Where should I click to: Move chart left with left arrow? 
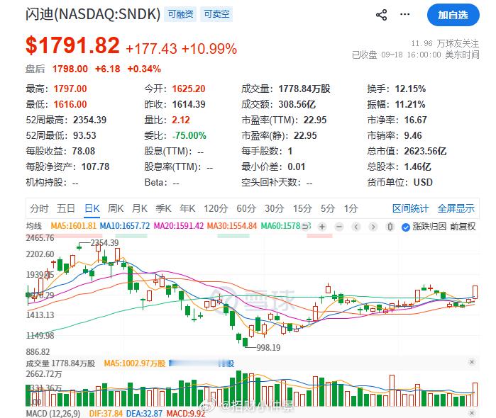pos(356,227)
